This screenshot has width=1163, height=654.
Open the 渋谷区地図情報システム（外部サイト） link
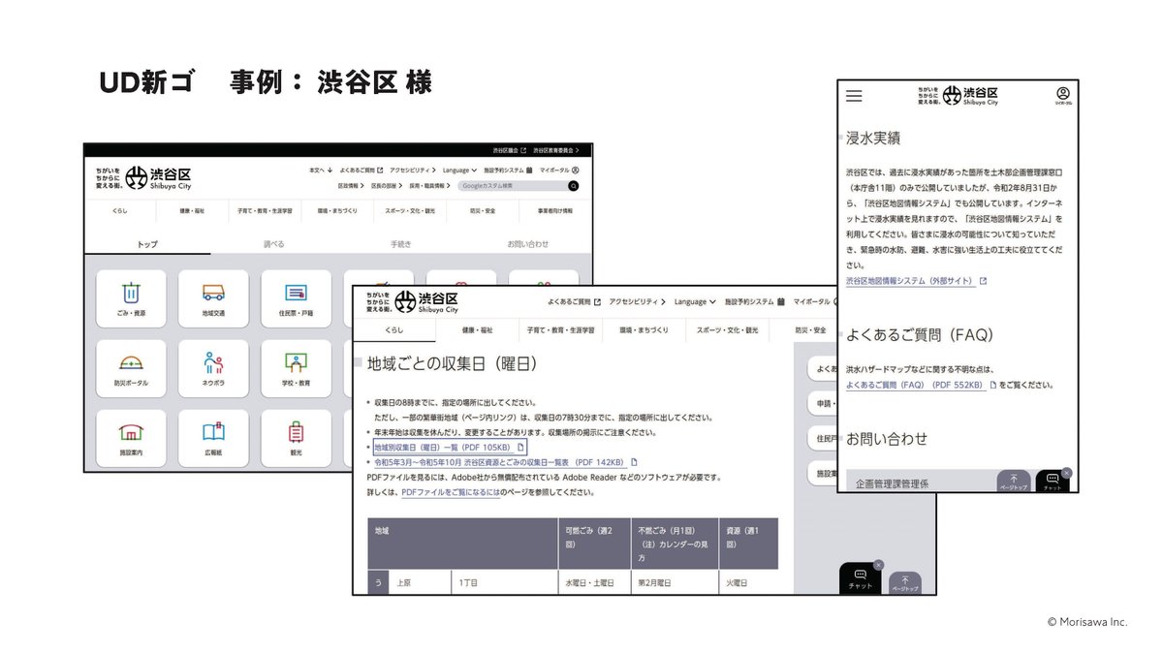(916, 281)
